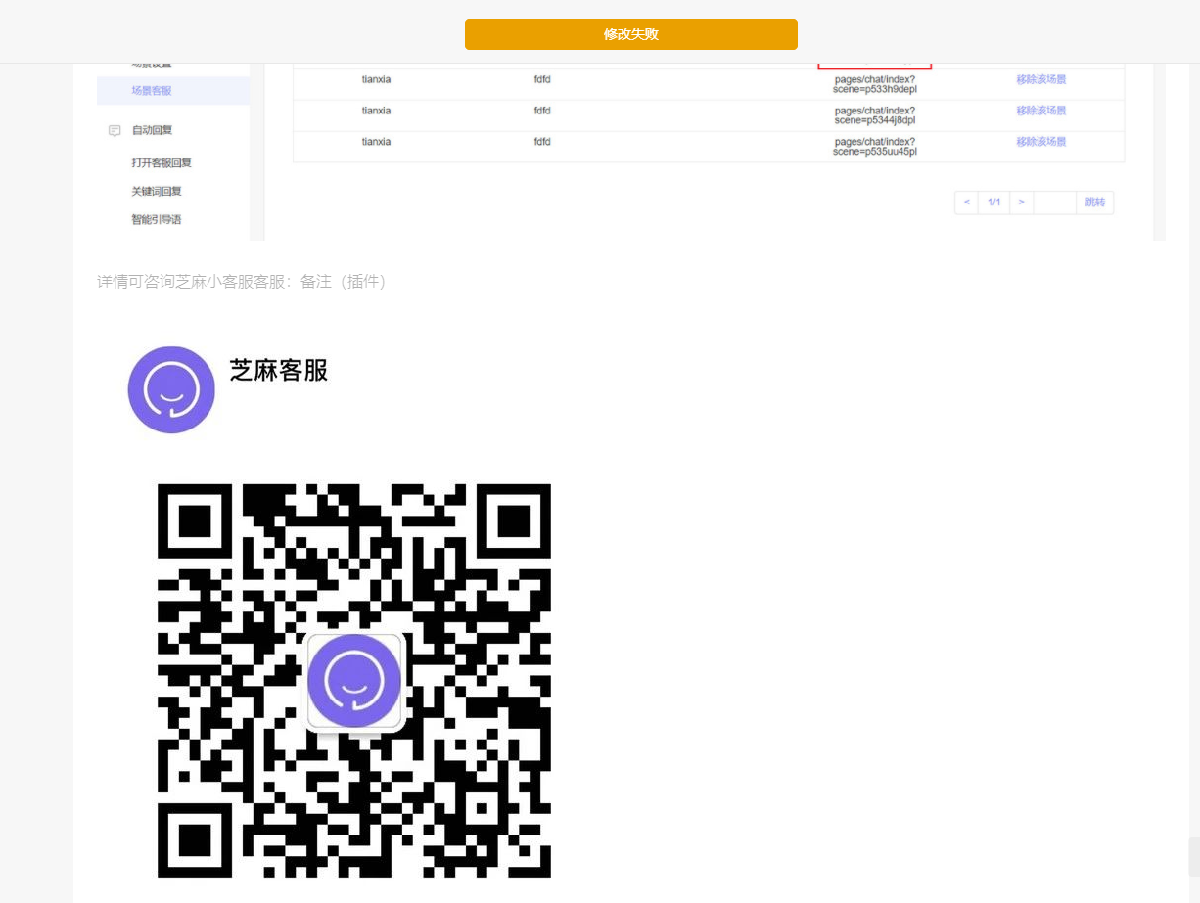Click the 修改失败 notification banner

(630, 34)
